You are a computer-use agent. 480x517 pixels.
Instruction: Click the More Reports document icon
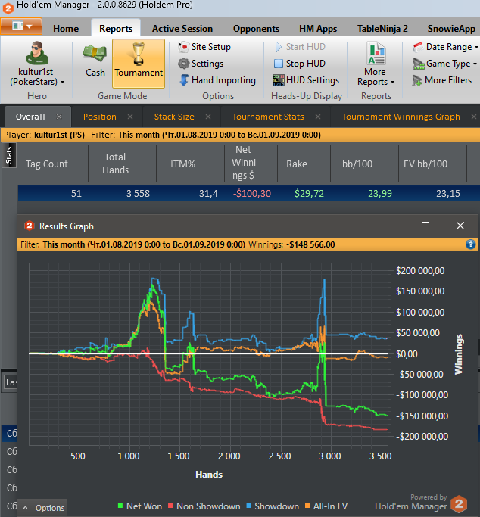376,53
